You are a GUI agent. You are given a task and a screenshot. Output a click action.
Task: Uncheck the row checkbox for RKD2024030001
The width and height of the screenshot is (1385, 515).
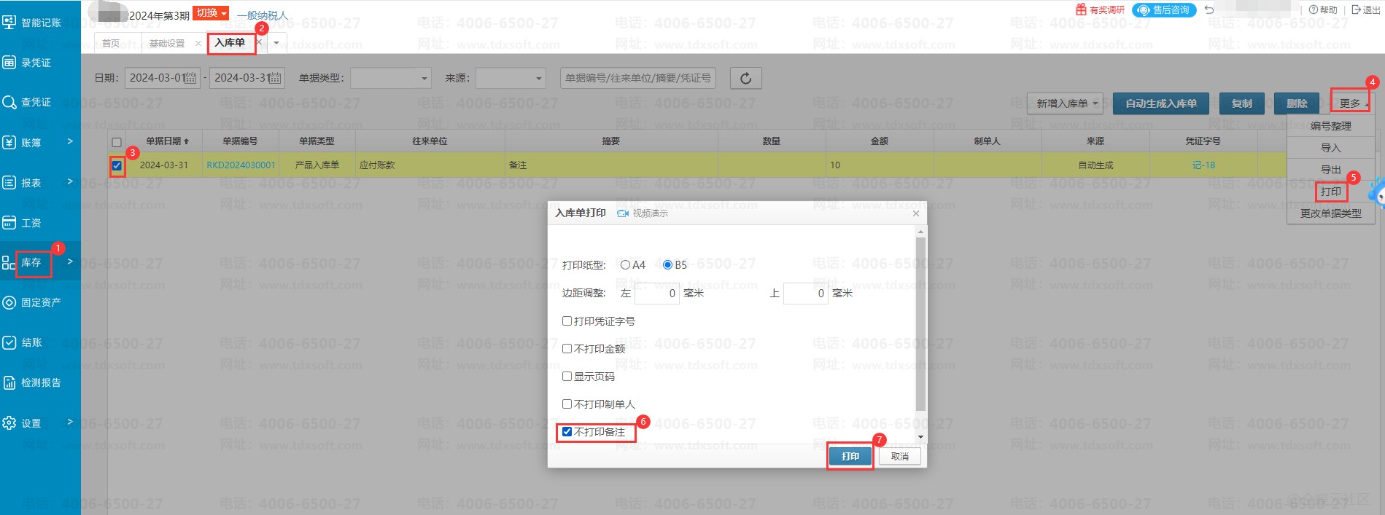point(117,165)
